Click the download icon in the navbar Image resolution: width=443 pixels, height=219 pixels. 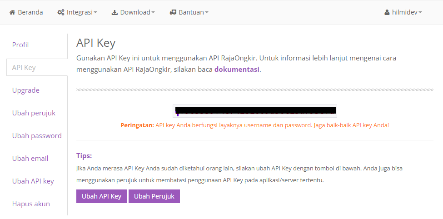114,12
